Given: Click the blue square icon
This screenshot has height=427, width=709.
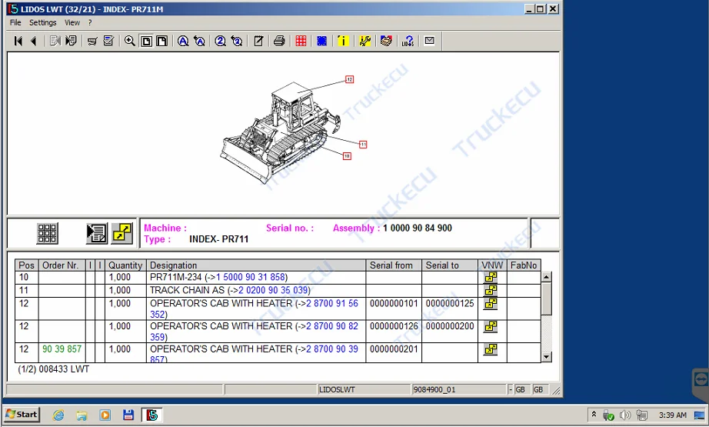Looking at the screenshot, I should click(x=322, y=42).
